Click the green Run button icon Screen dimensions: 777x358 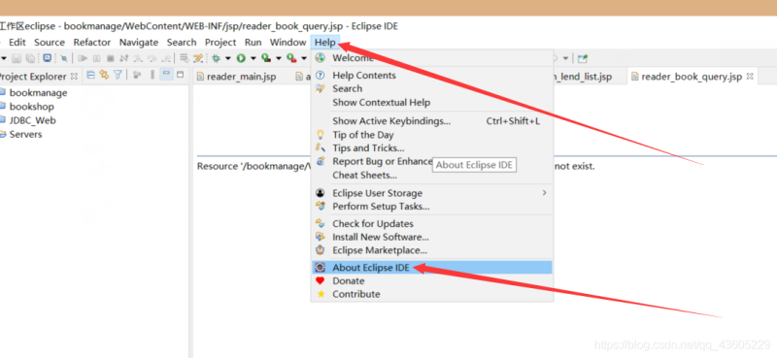[241, 58]
